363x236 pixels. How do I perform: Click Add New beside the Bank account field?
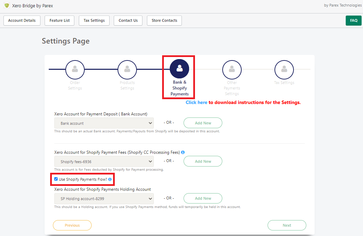tap(203, 123)
